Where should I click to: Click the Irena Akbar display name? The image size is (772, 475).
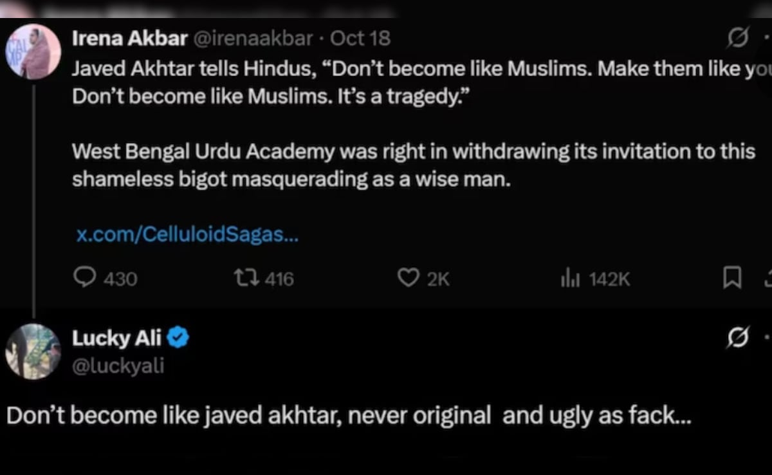pos(131,37)
